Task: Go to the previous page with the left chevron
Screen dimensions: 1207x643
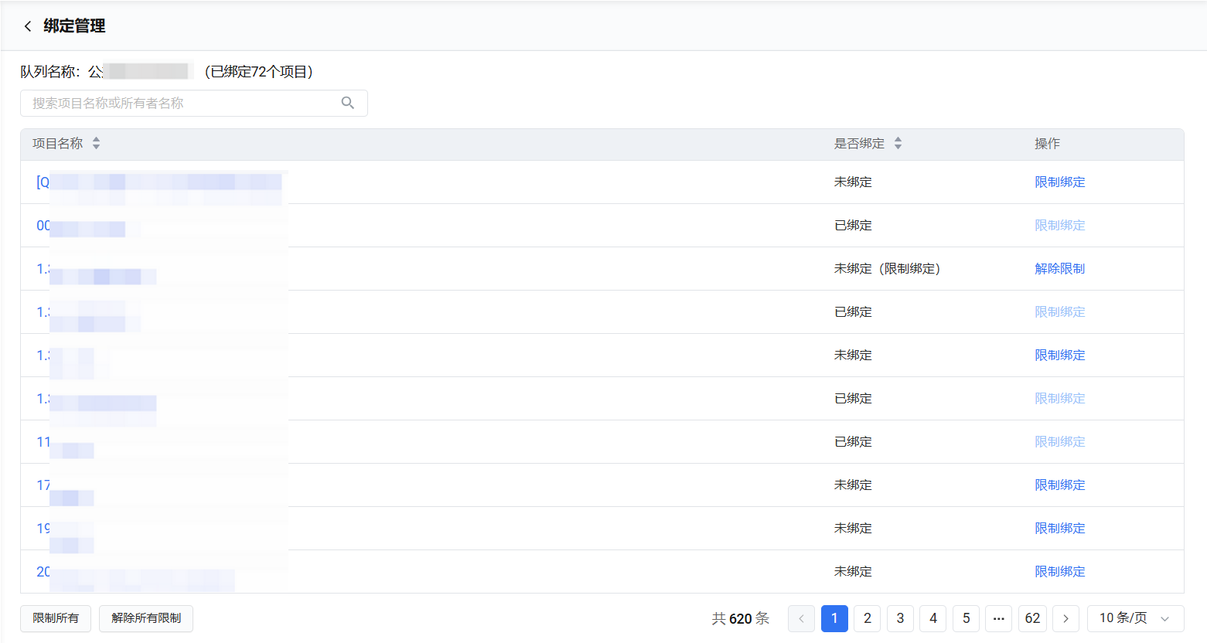Action: 801,618
